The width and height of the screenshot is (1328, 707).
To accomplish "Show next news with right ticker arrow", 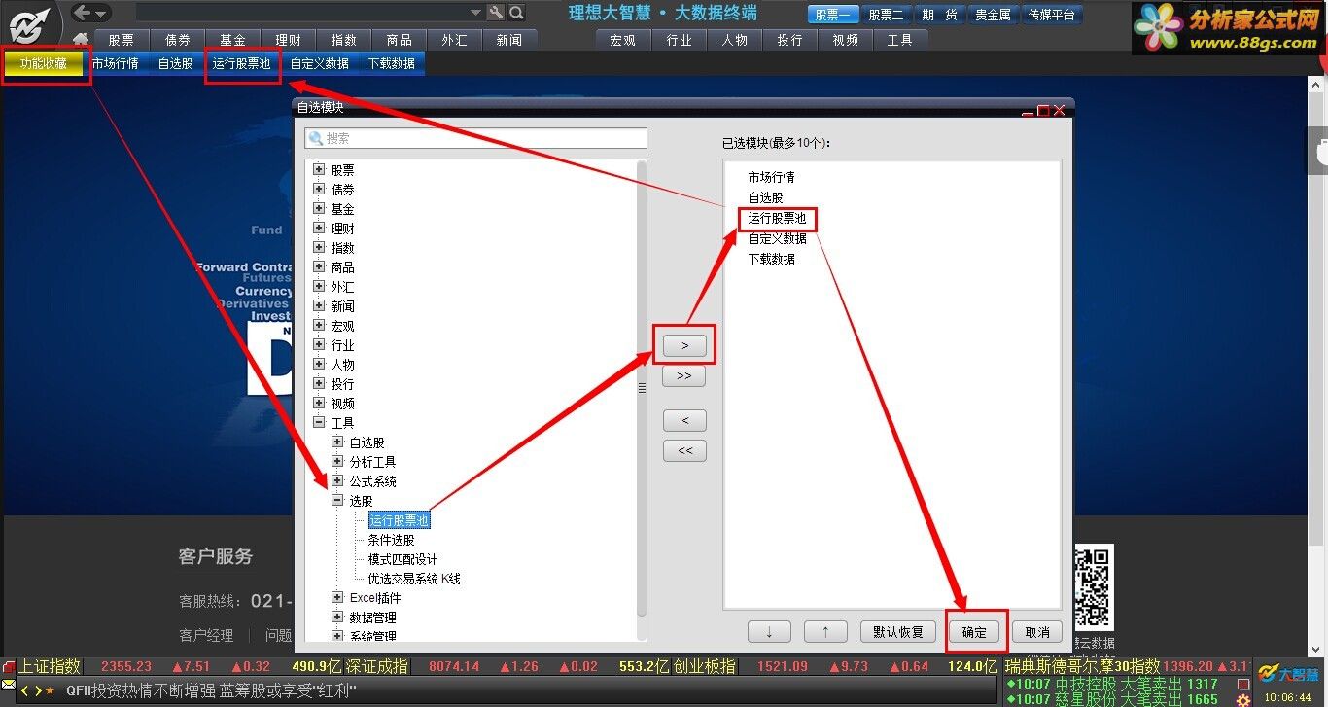I will (x=38, y=691).
